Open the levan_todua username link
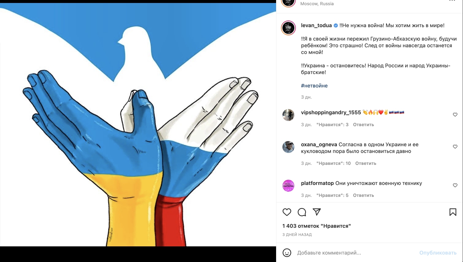This screenshot has height=262, width=463. coord(316,25)
